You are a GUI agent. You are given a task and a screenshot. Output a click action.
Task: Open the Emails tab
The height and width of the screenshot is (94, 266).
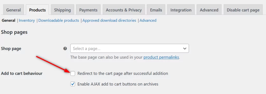tap(156, 10)
